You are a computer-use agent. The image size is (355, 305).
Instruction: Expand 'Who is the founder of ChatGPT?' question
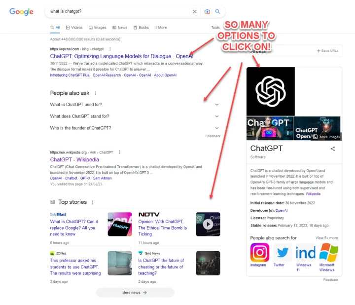(x=135, y=128)
